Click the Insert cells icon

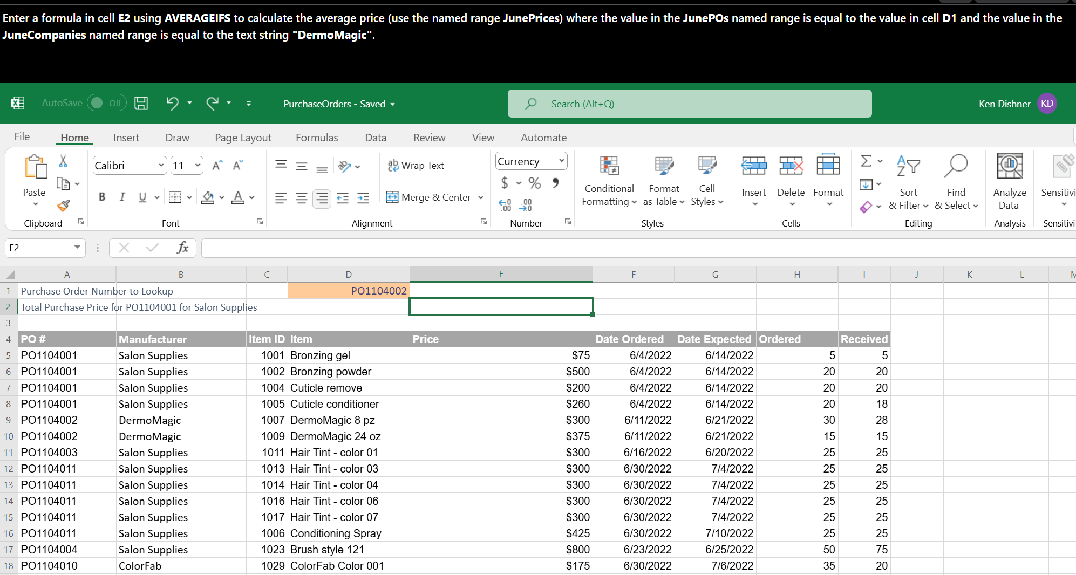[754, 166]
